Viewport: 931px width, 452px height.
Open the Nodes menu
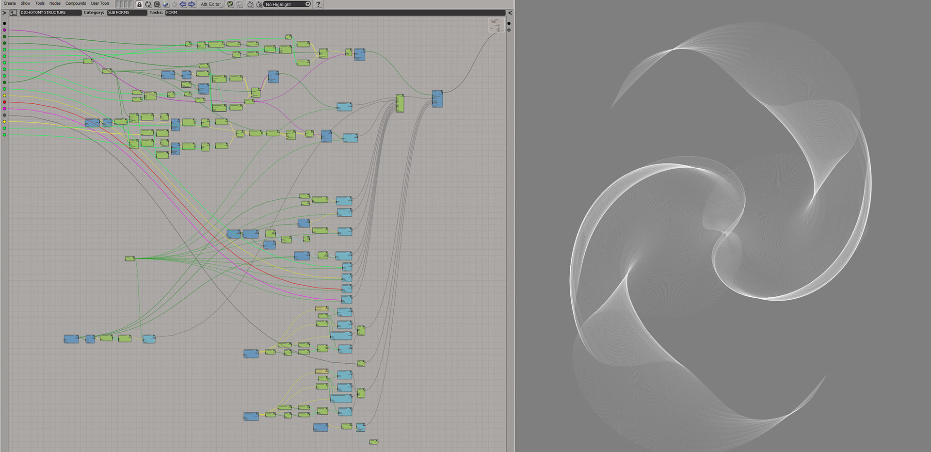coord(55,3)
